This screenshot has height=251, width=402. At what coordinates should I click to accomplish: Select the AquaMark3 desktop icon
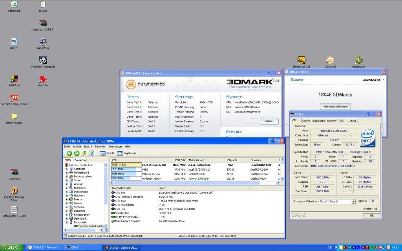[x=359, y=62]
